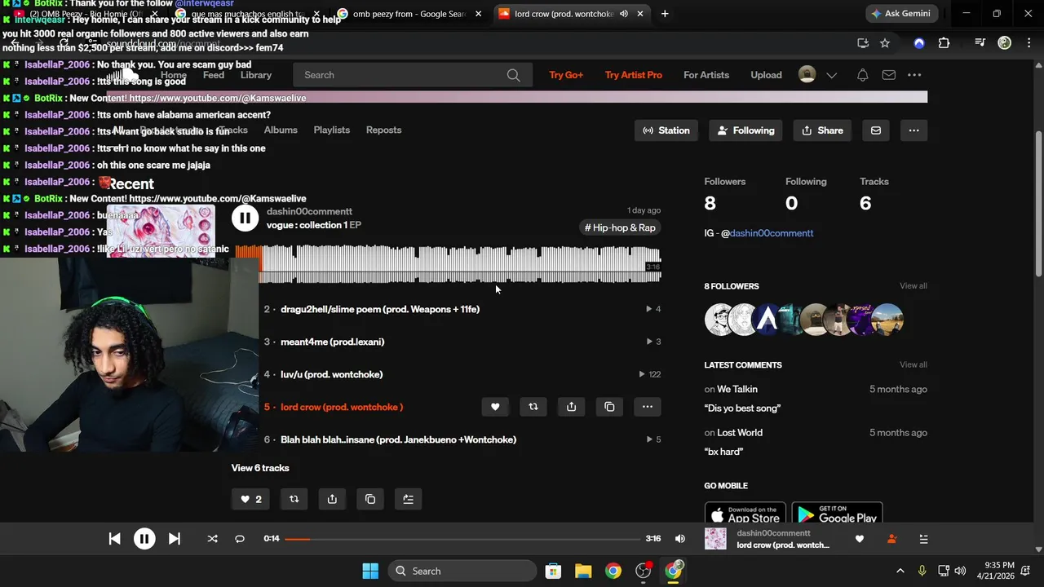
Task: Like the EP with 2 likes
Action: click(251, 499)
